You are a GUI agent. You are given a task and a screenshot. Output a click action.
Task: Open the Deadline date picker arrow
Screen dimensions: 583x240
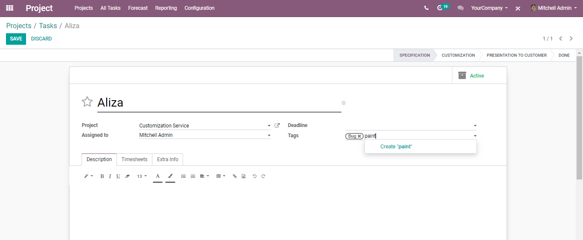[475, 126]
